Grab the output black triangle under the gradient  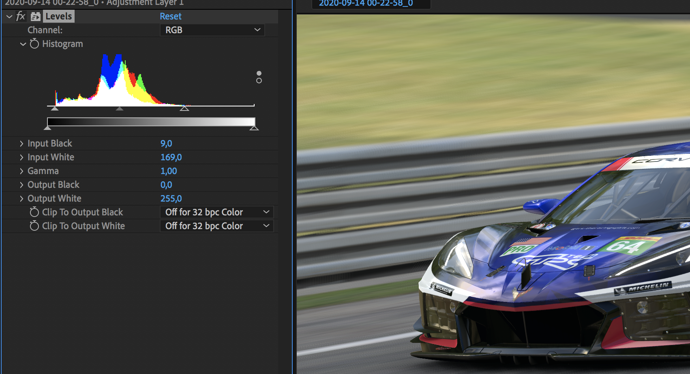pos(47,128)
